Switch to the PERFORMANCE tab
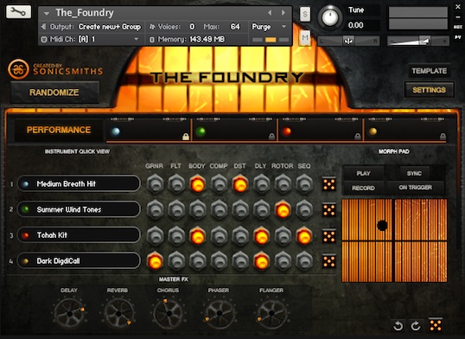This screenshot has width=465, height=339. [x=59, y=130]
